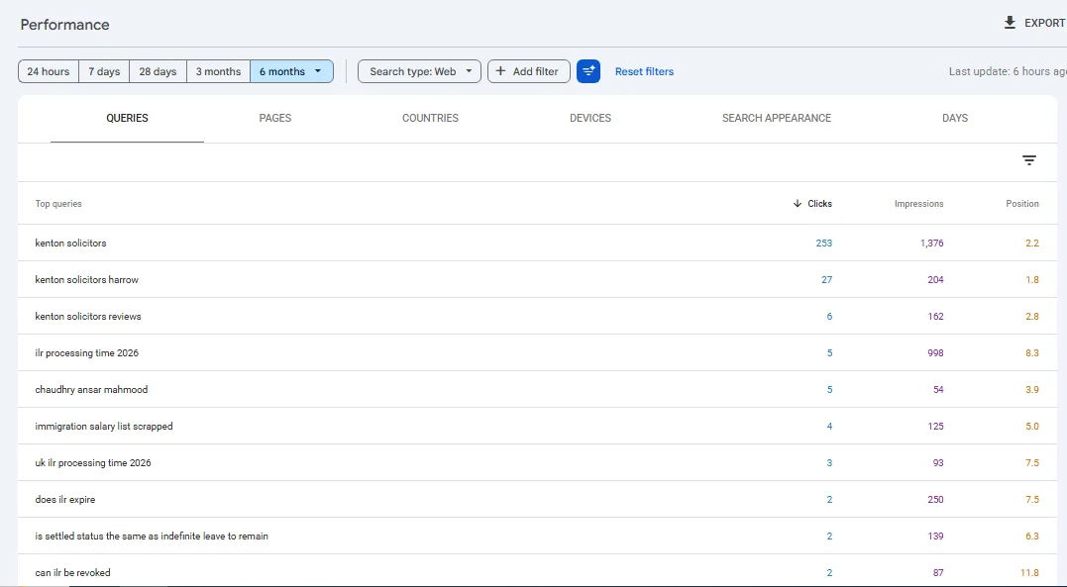Image resolution: width=1067 pixels, height=587 pixels.
Task: Open the table filter rows icon
Action: tap(1029, 160)
